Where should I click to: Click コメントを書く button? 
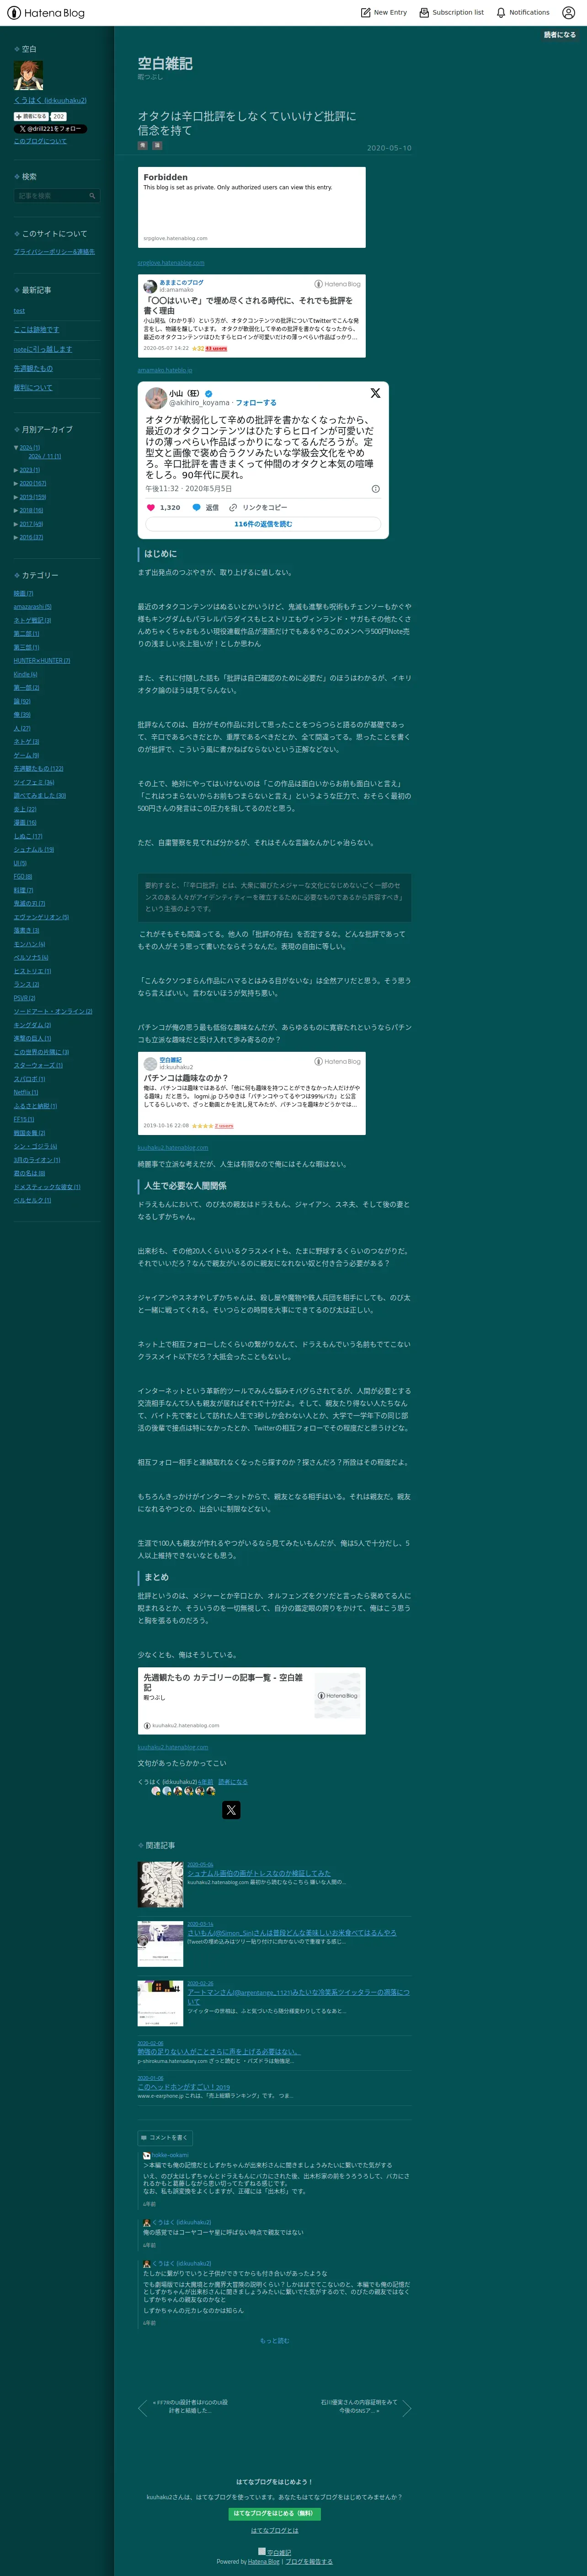tap(164, 2138)
